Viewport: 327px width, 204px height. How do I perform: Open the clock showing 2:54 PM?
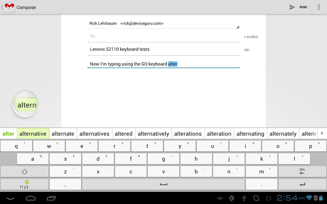291,198
